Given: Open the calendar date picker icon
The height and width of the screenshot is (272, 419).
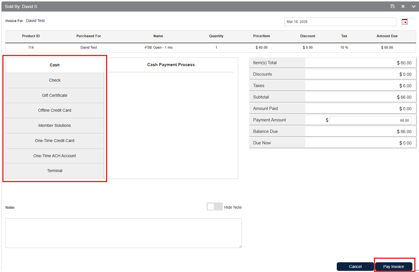Looking at the screenshot, I should pos(404,22).
